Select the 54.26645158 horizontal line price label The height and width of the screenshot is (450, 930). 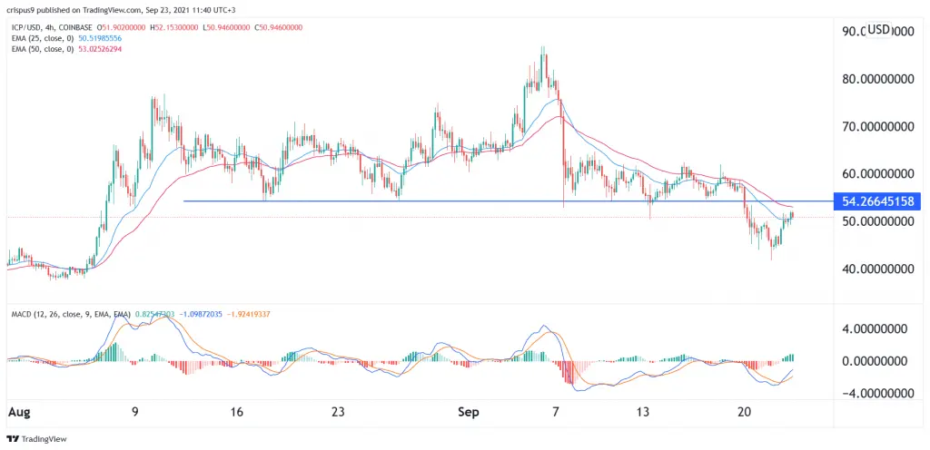click(877, 201)
